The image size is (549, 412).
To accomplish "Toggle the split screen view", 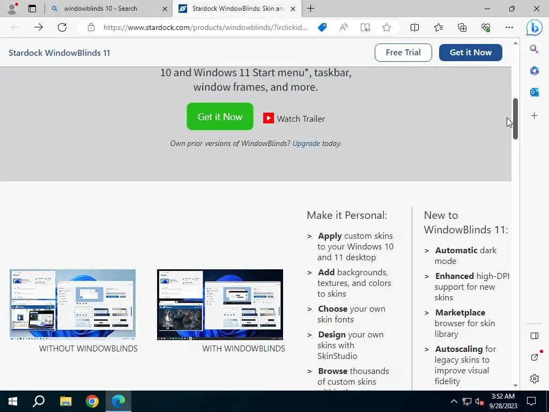I will pyautogui.click(x=414, y=27).
